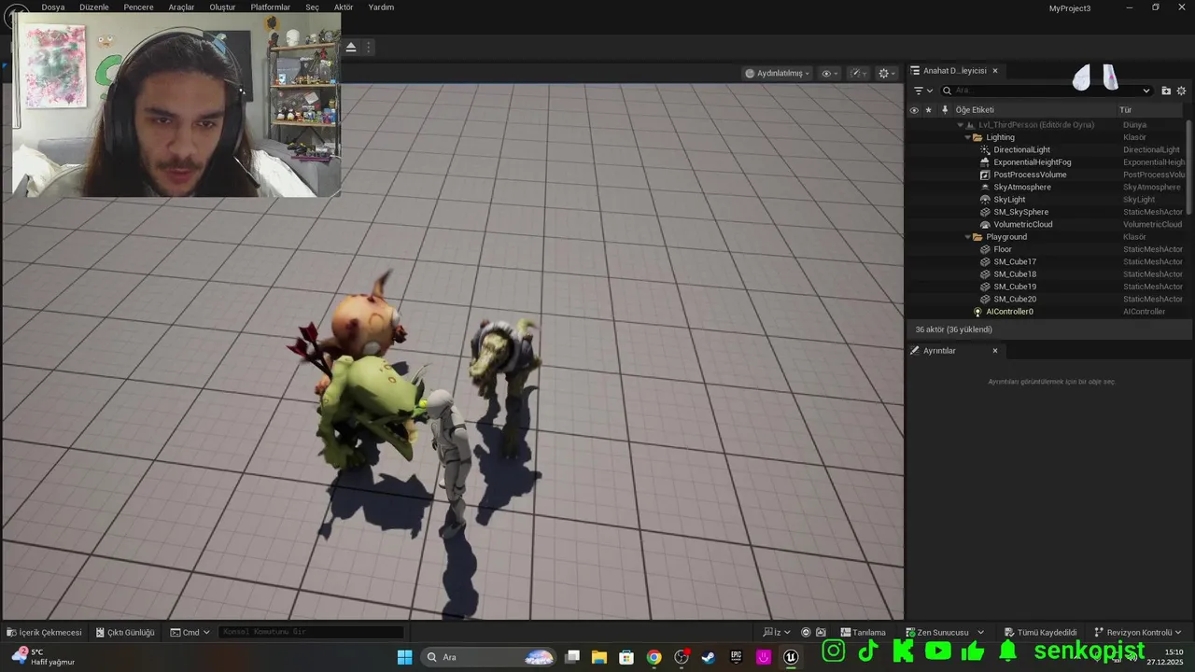
Task: Open the Düzenle menu
Action: point(94,7)
